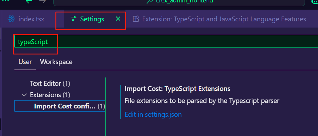The image size is (318, 136).
Task: Click the extension icon on the Extension tab
Action: 136,19
